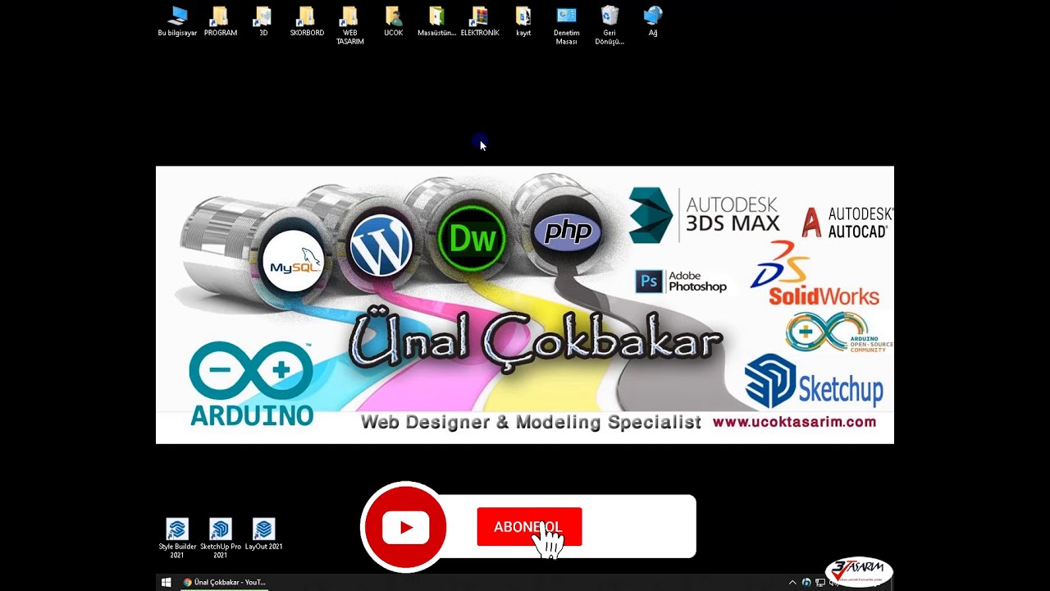Select the SketchUp Pro 2021 shortcut
This screenshot has height=591, width=1050.
(x=221, y=538)
